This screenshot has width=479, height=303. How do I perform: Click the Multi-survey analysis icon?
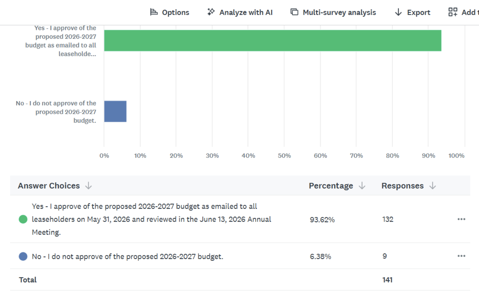[294, 12]
